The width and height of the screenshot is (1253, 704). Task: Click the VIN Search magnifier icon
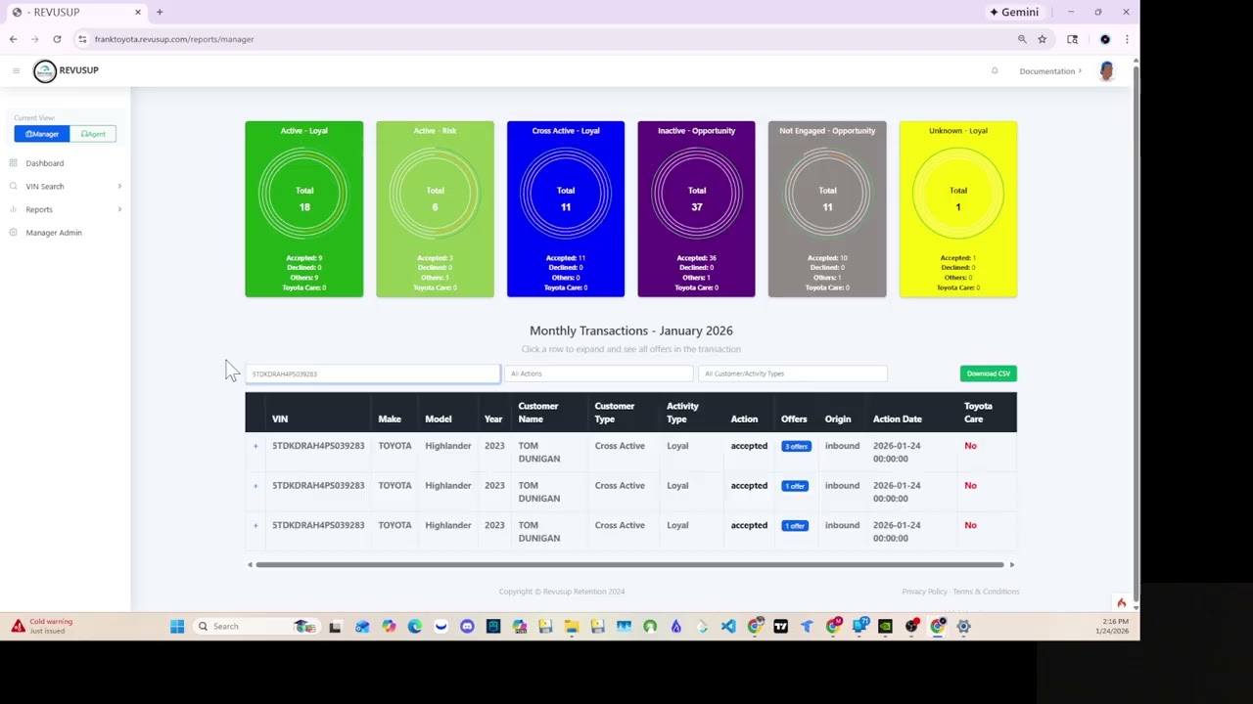[x=14, y=186]
